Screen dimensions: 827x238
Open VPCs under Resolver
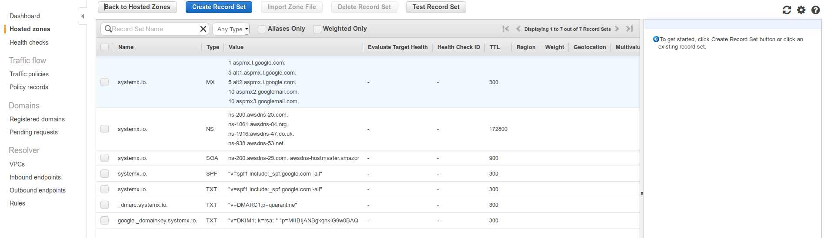17,164
